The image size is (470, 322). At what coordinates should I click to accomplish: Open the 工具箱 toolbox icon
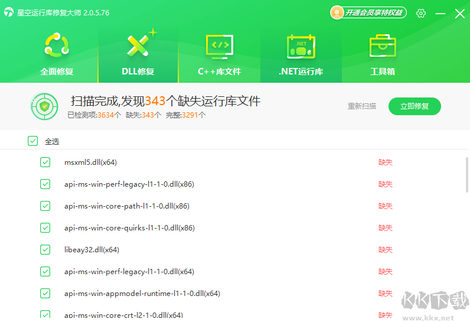pyautogui.click(x=383, y=46)
